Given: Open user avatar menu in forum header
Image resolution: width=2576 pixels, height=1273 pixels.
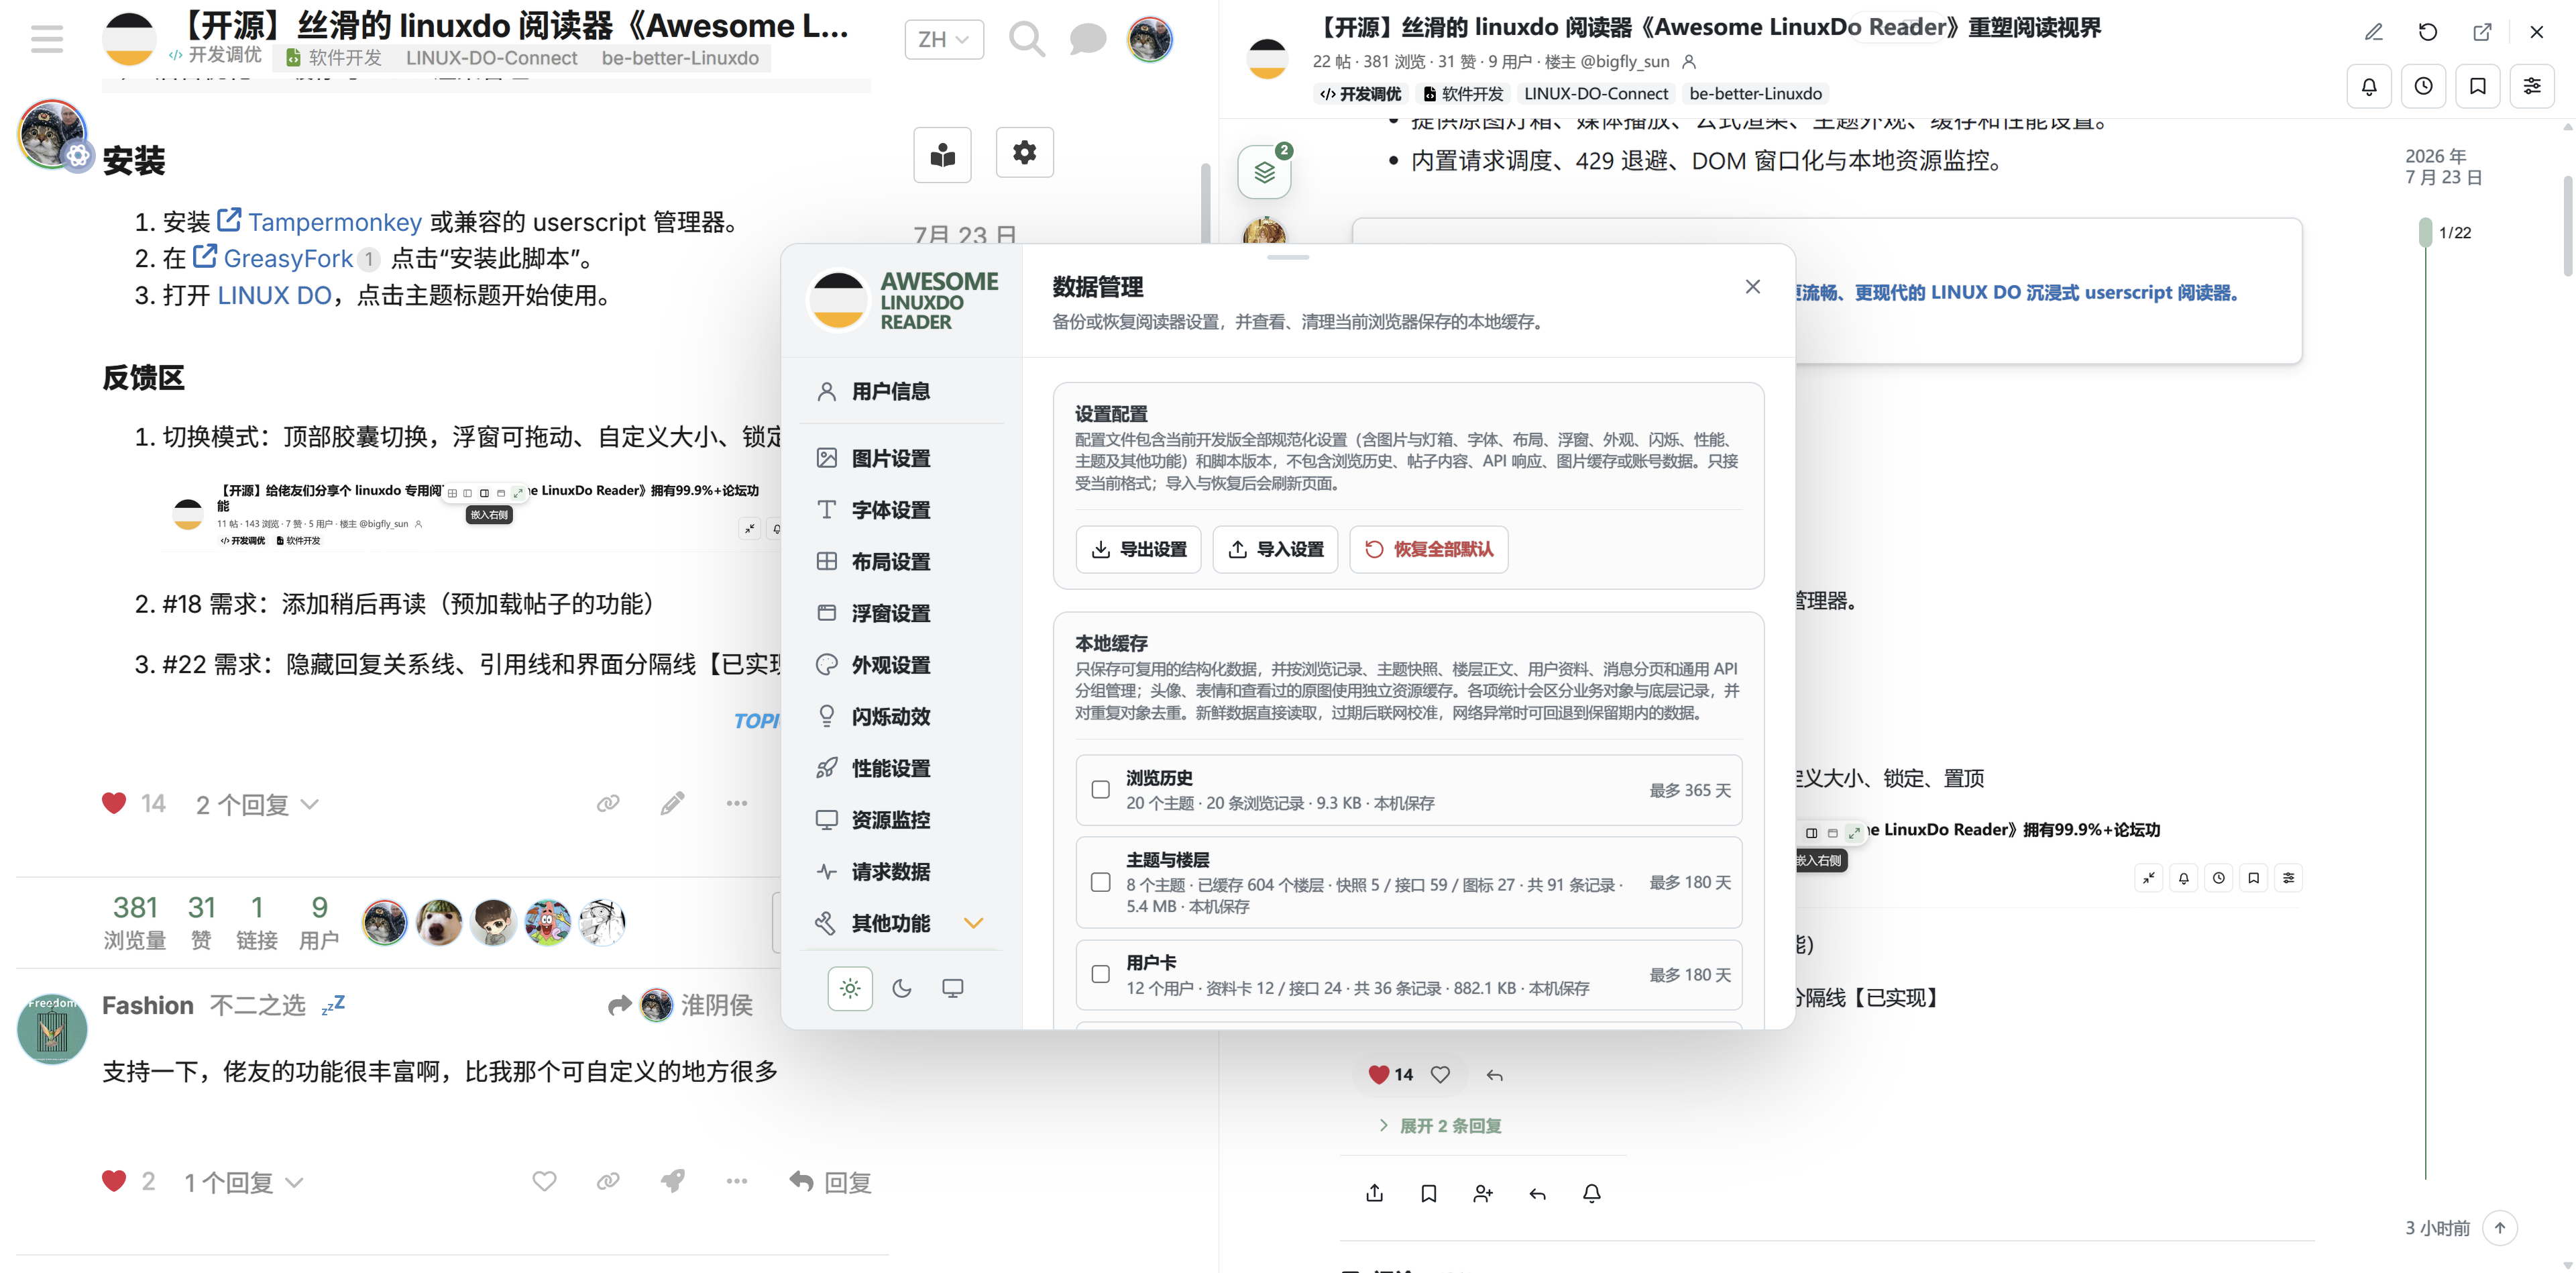Looking at the screenshot, I should click(1150, 39).
